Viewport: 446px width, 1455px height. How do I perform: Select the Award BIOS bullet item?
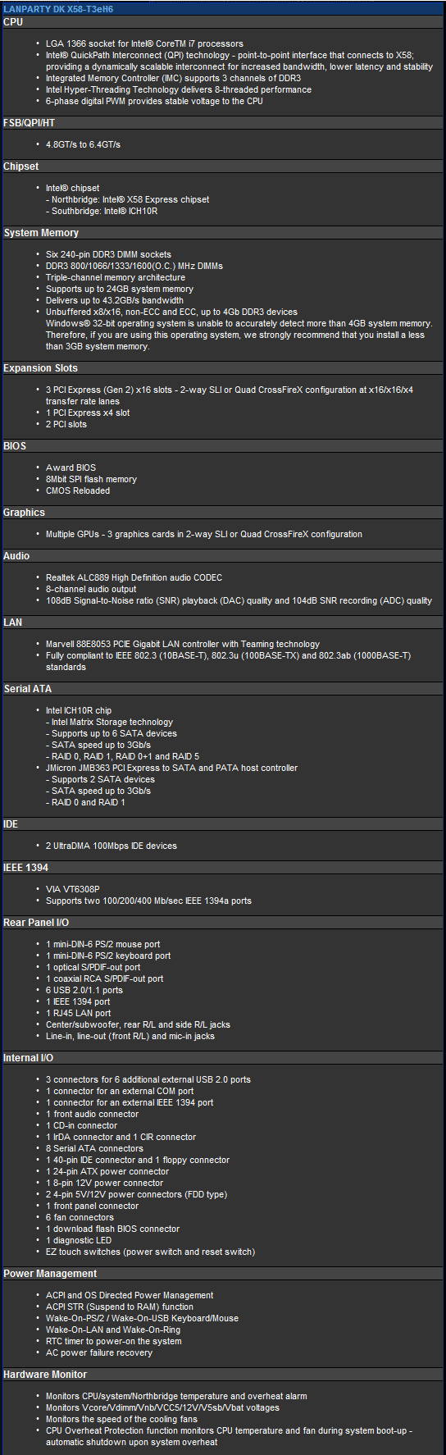(x=71, y=468)
